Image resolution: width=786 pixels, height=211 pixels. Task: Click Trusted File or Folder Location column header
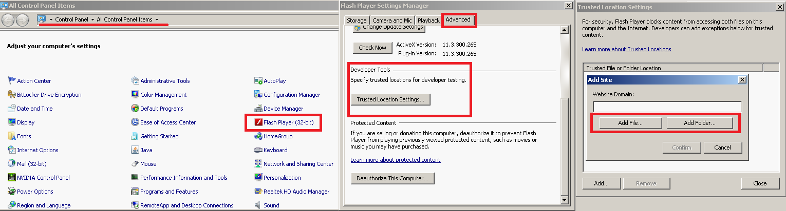pyautogui.click(x=673, y=68)
